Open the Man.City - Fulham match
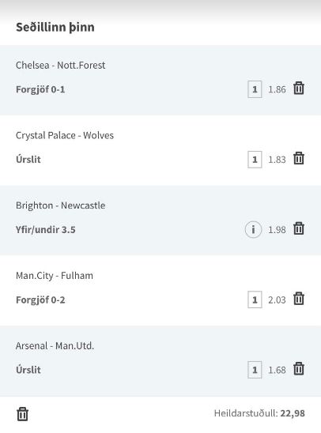321x433 pixels. (x=55, y=276)
